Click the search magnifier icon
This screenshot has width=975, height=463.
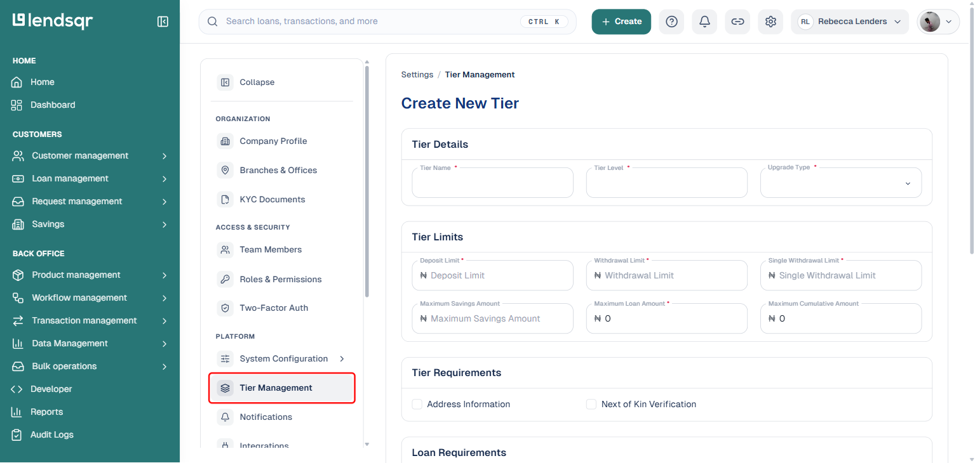pyautogui.click(x=213, y=22)
